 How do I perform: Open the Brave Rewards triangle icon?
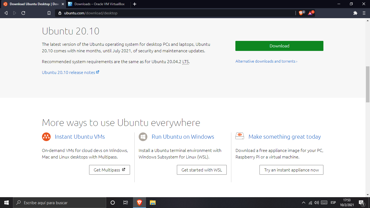coord(310,13)
